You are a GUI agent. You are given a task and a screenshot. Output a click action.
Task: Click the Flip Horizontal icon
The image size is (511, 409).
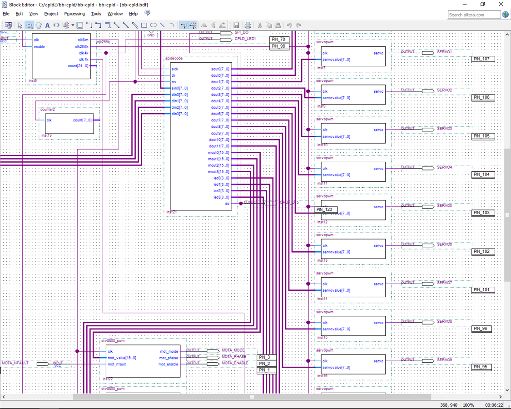pos(204,25)
